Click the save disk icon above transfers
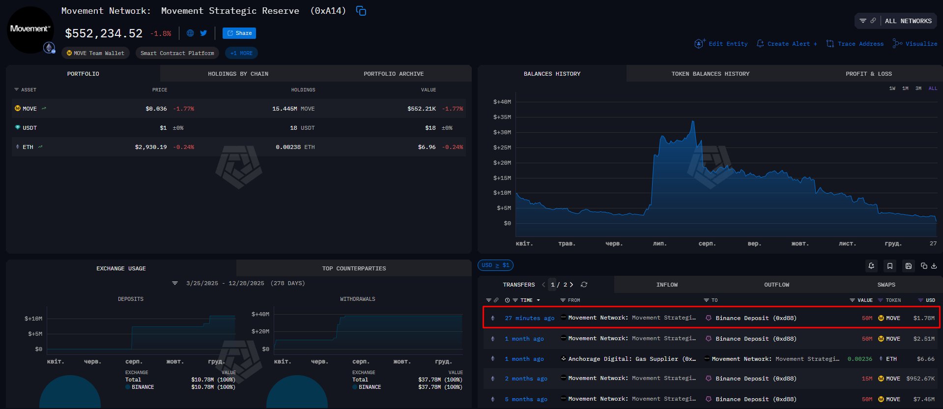Viewport: 943px width, 409px height. (909, 266)
